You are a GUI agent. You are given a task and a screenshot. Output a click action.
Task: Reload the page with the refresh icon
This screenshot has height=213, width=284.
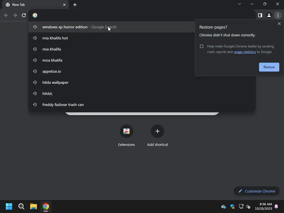click(24, 16)
